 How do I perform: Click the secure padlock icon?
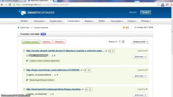pos(14,5)
